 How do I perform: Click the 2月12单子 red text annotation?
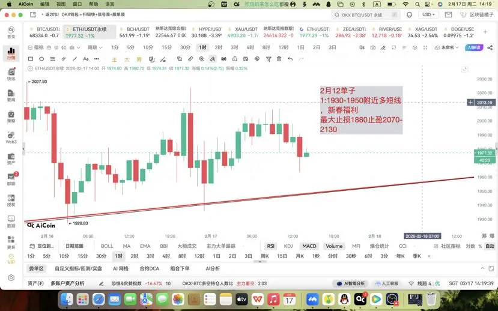click(x=361, y=110)
